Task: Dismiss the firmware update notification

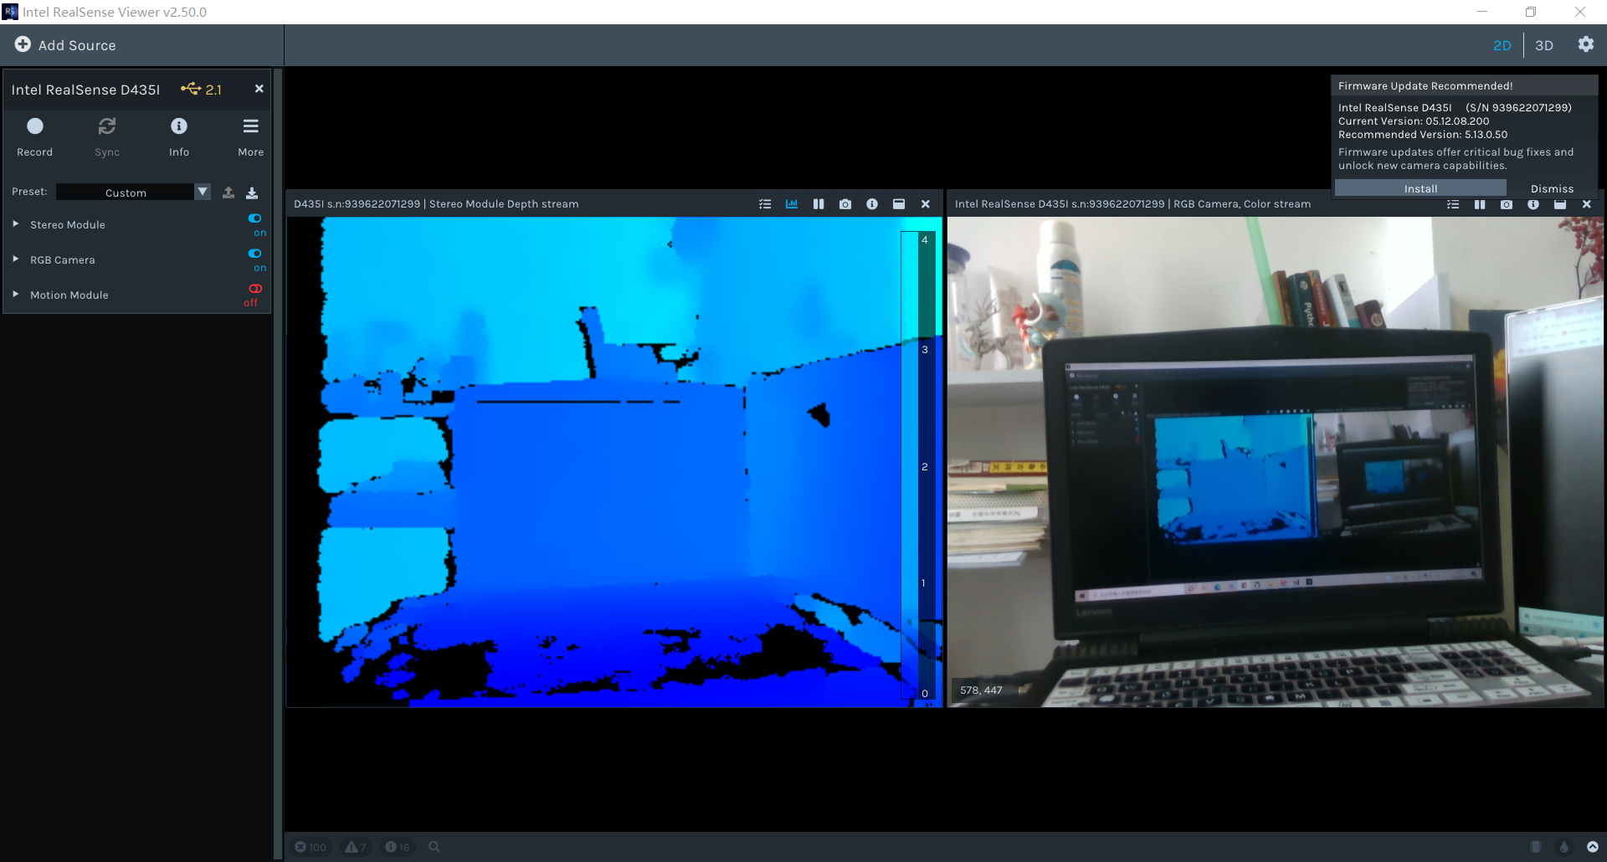Action: click(x=1552, y=188)
